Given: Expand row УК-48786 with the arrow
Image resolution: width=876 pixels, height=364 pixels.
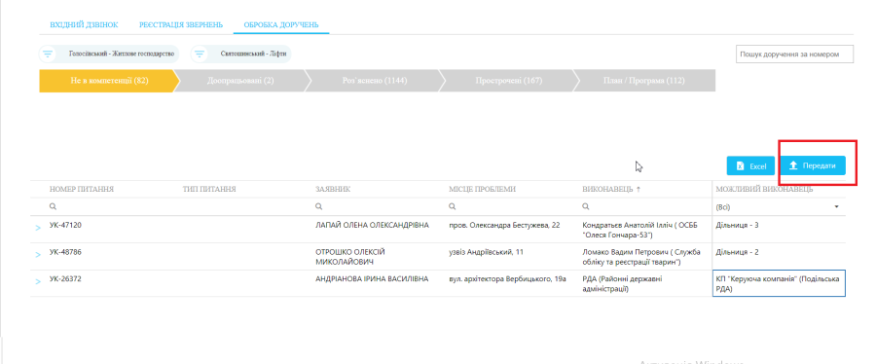Looking at the screenshot, I should [39, 255].
